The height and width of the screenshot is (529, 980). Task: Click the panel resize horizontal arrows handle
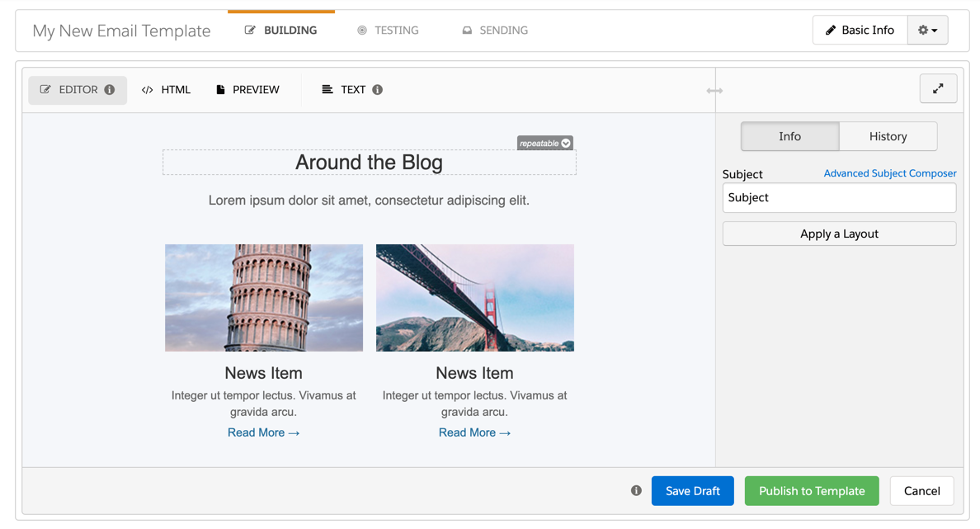(x=714, y=91)
